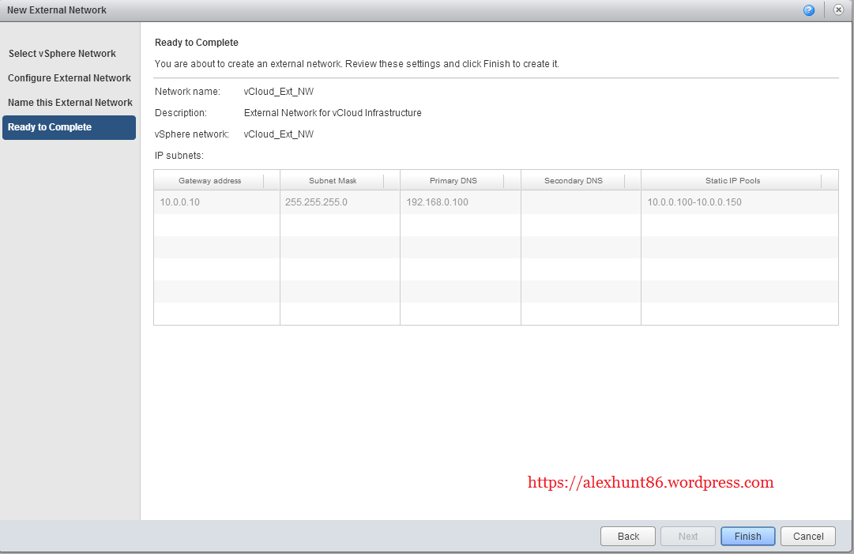The image size is (854, 554).
Task: Click the Static IP Pools column header
Action: (732, 181)
